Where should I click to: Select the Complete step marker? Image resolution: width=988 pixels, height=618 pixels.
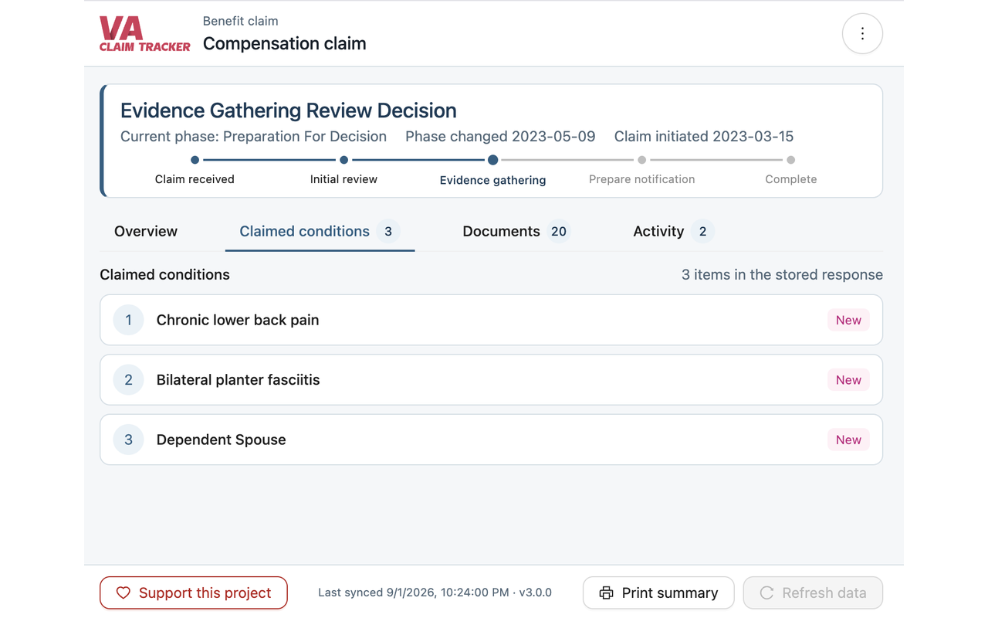(790, 160)
